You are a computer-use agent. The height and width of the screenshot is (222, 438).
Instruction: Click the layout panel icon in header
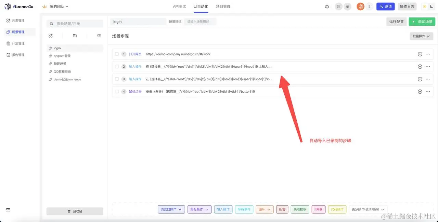338,6
